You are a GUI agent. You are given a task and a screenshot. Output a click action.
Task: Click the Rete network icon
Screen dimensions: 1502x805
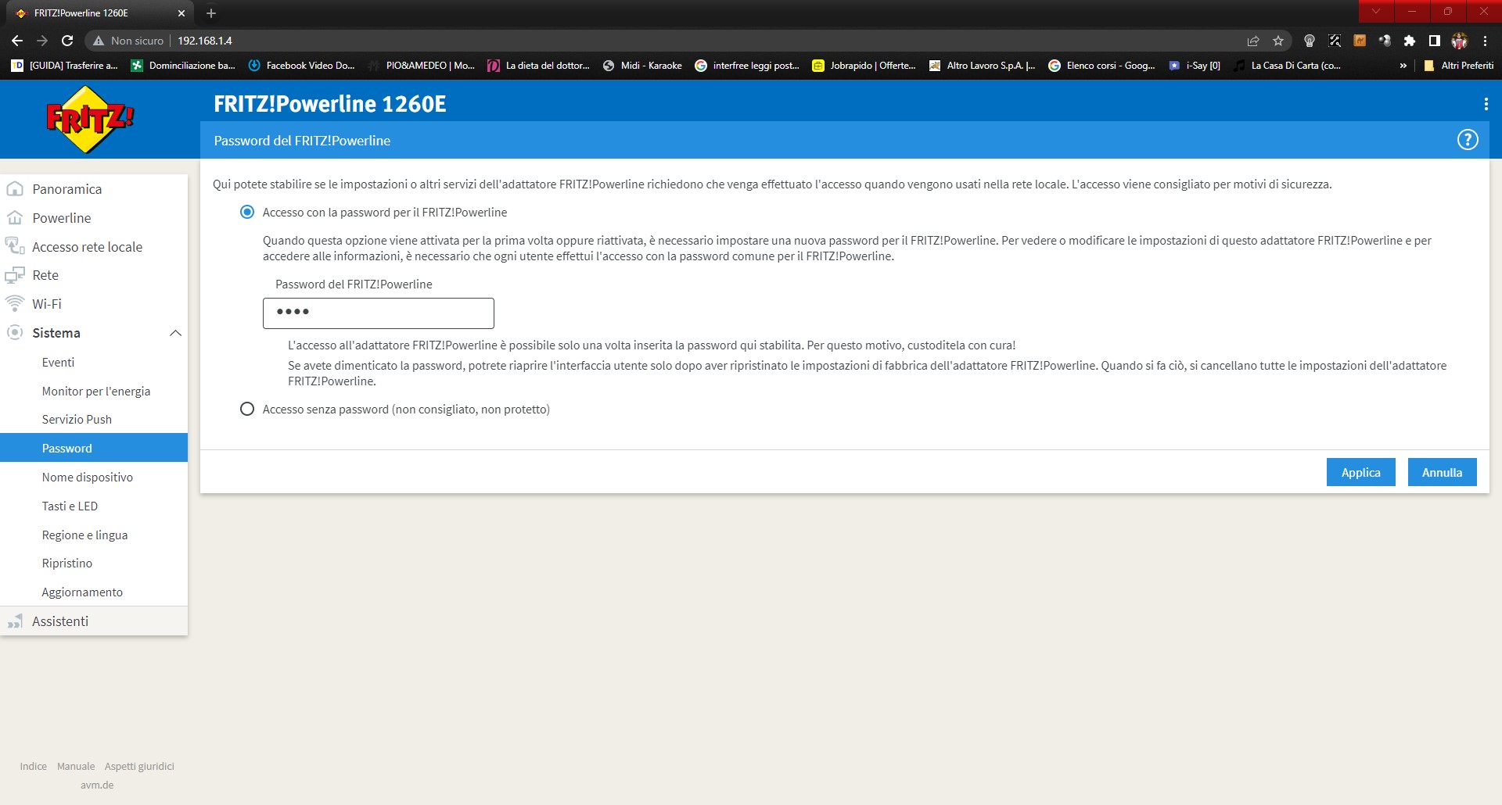point(15,275)
